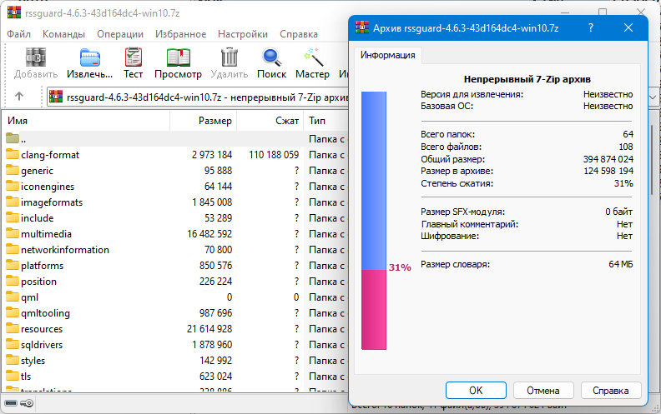Image resolution: width=661 pixels, height=414 pixels.
Task: Open the Команды menu
Action: [x=63, y=34]
